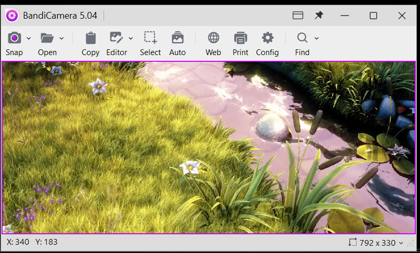This screenshot has width=420, height=253.
Task: Click the BandiCamera logo icon
Action: pyautogui.click(x=12, y=16)
